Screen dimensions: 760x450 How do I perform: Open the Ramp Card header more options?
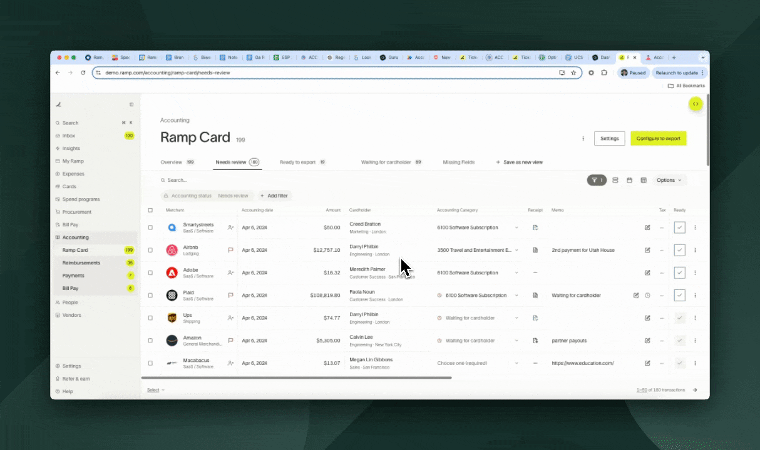point(583,139)
